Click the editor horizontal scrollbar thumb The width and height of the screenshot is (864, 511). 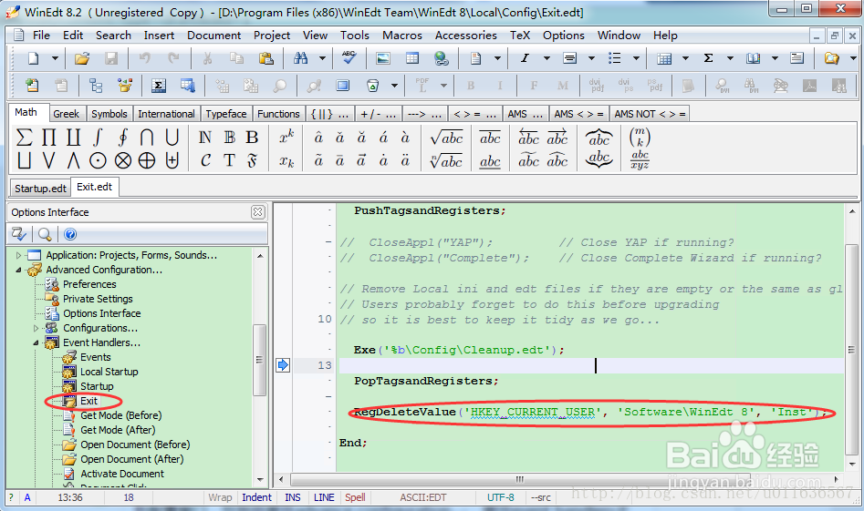(520, 479)
